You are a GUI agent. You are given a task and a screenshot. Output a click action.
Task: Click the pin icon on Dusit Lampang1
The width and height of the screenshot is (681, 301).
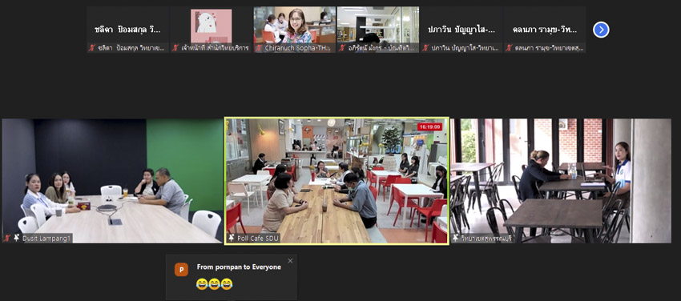point(17,238)
